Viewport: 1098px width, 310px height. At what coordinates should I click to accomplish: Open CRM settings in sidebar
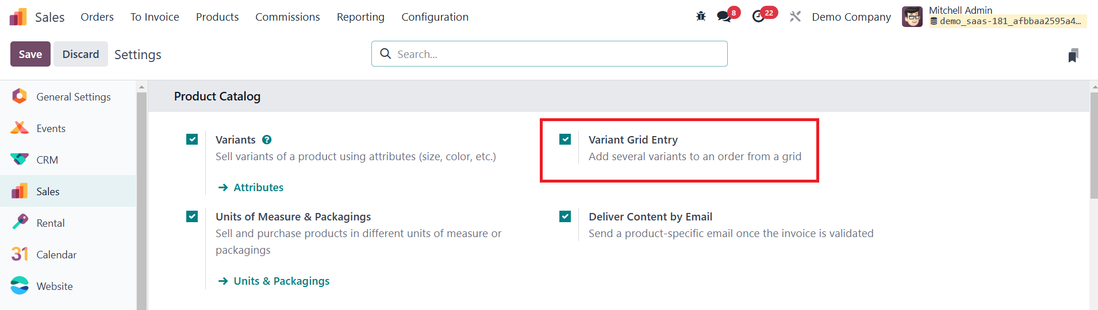tap(47, 160)
